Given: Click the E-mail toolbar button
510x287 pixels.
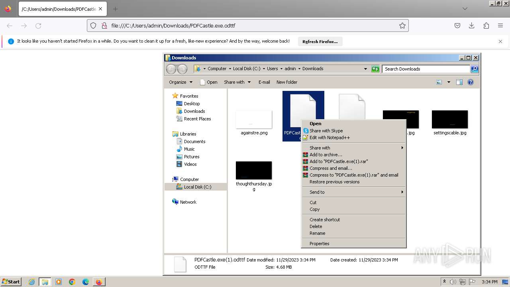Looking at the screenshot, I should (264, 82).
